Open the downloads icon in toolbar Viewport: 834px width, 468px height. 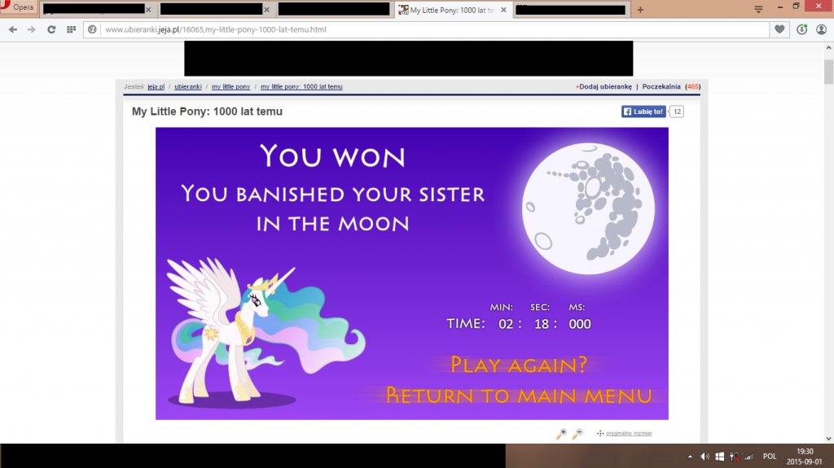[x=801, y=30]
